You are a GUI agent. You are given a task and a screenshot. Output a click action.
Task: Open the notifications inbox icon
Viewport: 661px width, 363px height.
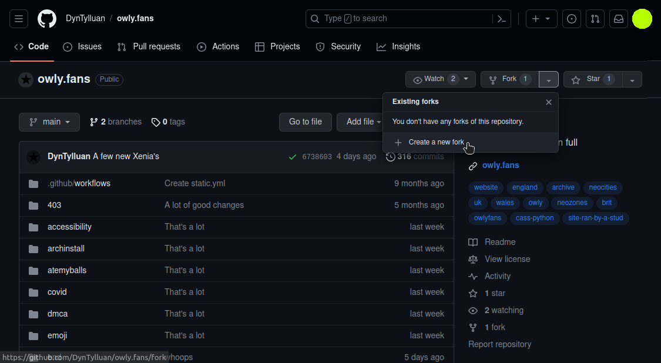(619, 19)
